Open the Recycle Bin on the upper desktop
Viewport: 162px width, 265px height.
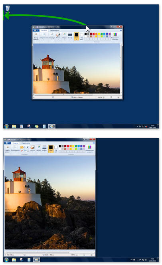pyautogui.click(x=8, y=9)
